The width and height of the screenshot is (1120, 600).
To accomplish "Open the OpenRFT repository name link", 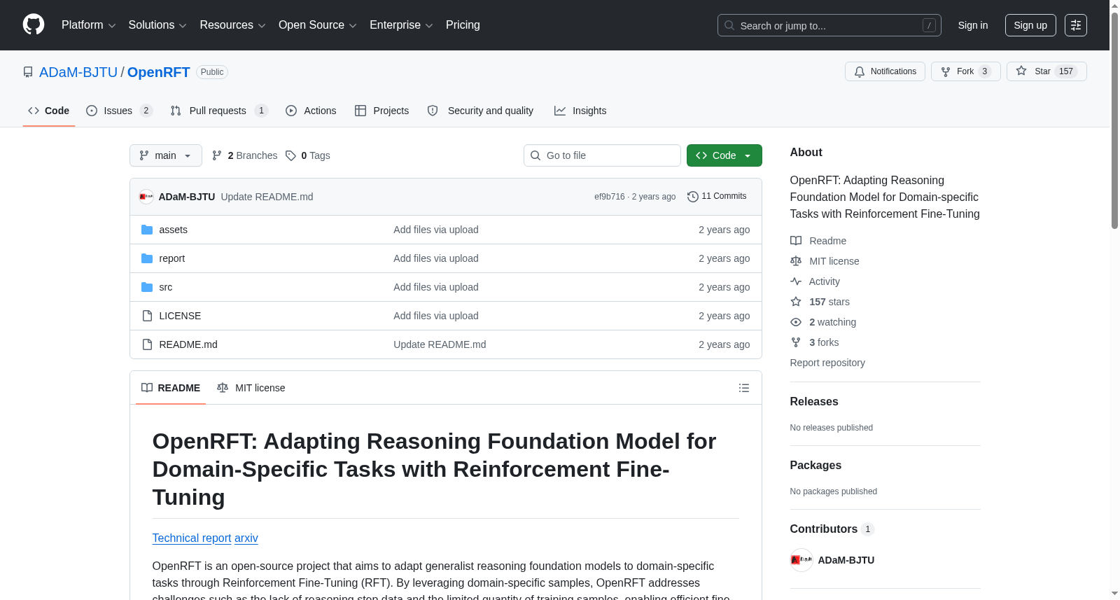I will tap(159, 72).
